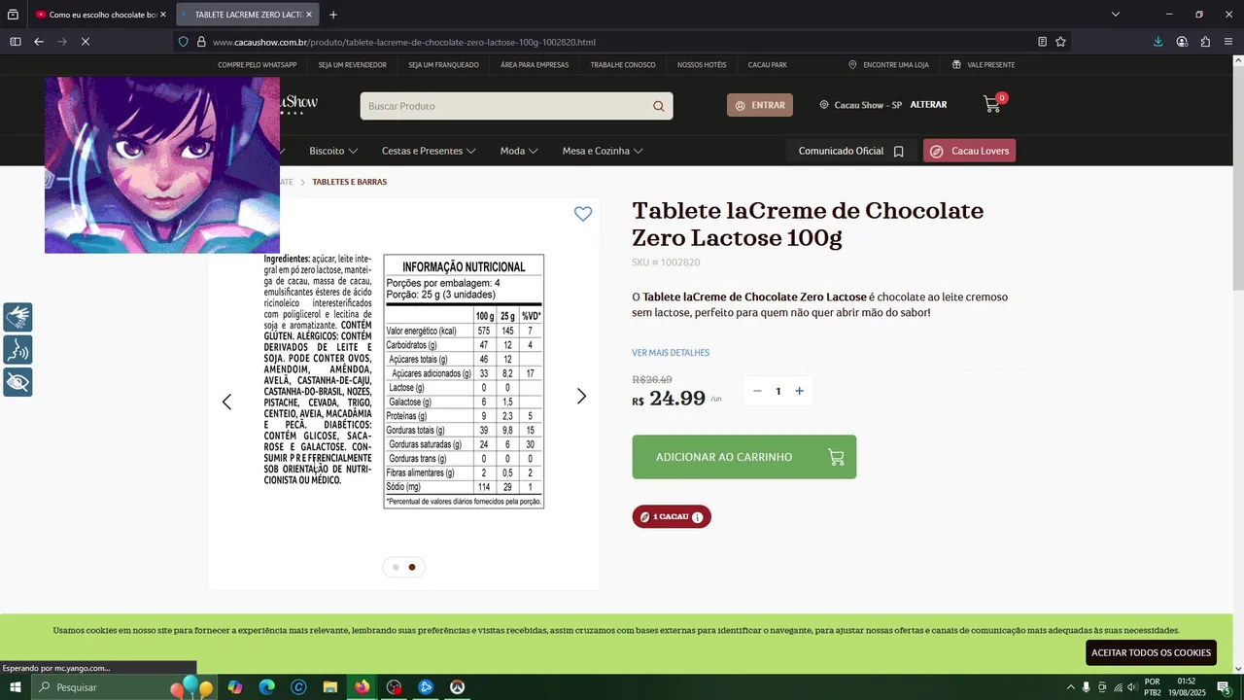Open Firefox reader view icon
Screen dimensions: 1244x700
(x=1042, y=42)
